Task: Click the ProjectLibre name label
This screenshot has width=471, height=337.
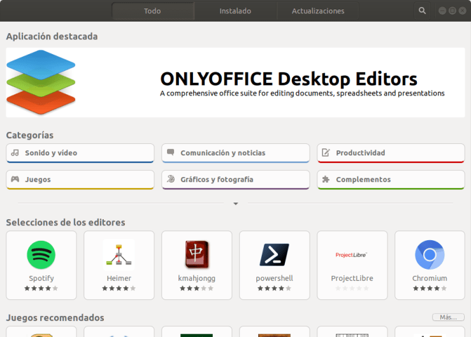Action: coord(352,278)
